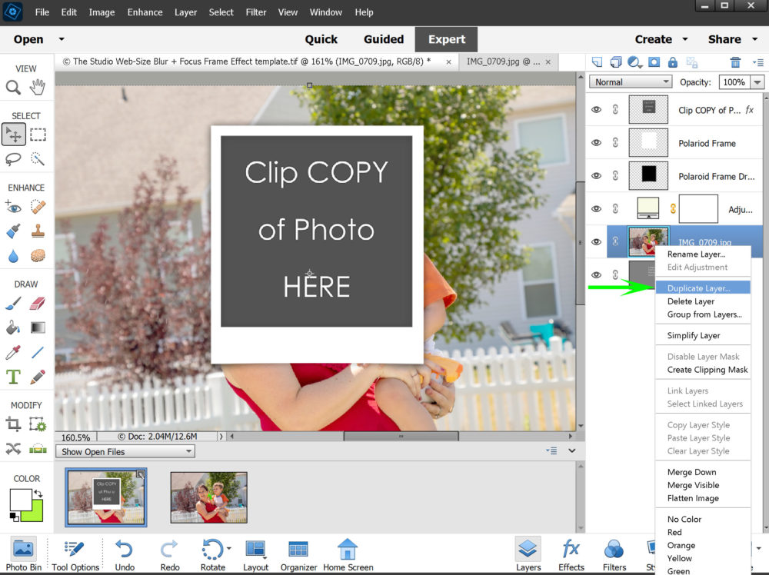Select the second photo thumbnail in Photo Bin

[209, 497]
